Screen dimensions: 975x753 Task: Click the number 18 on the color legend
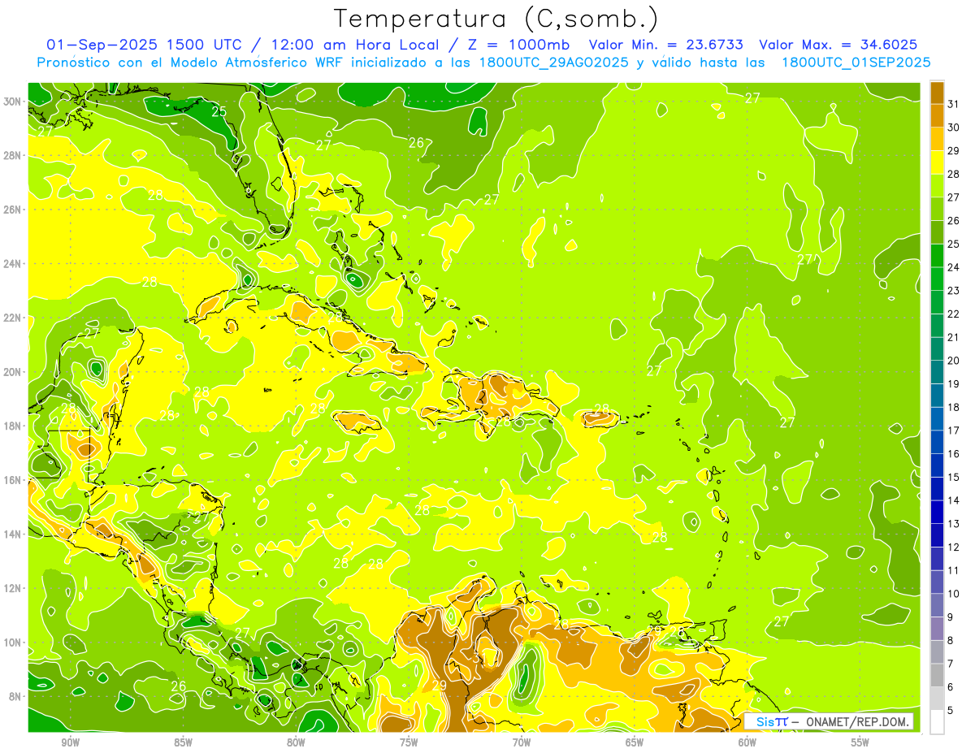pos(954,407)
